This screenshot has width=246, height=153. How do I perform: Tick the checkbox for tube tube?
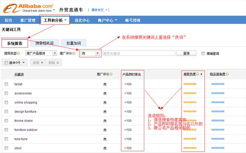[6, 139]
